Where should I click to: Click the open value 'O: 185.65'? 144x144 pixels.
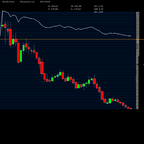click(x=53, y=6)
